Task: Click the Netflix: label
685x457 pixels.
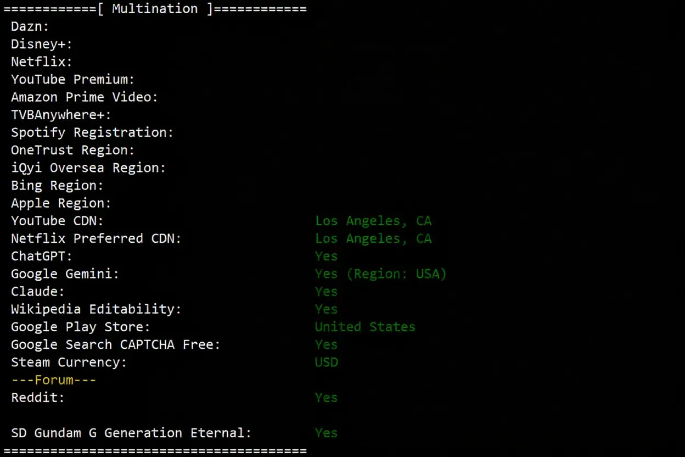Action: pos(42,62)
